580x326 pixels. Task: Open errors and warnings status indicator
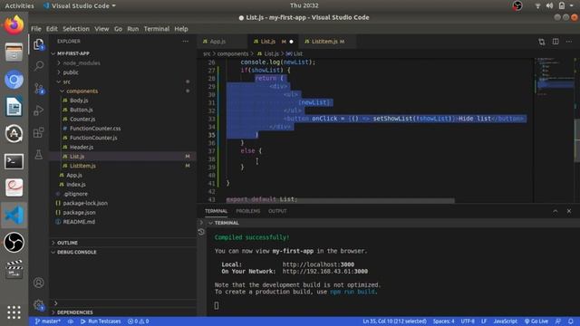coord(139,321)
